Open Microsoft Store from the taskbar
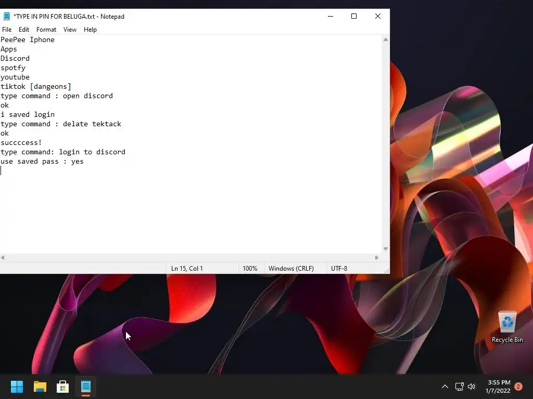The height and width of the screenshot is (399, 533). [62, 387]
